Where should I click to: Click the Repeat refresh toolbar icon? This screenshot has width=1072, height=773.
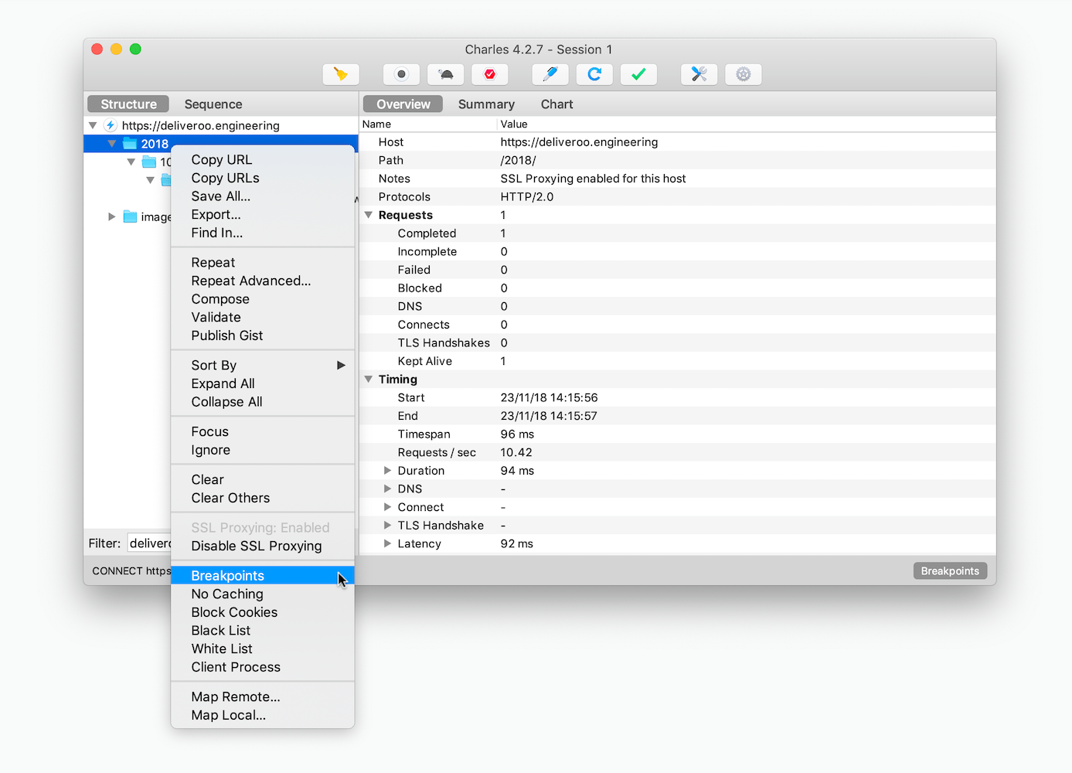(x=594, y=74)
